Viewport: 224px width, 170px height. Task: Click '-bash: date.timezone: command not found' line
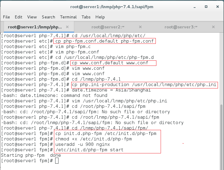click(54, 95)
